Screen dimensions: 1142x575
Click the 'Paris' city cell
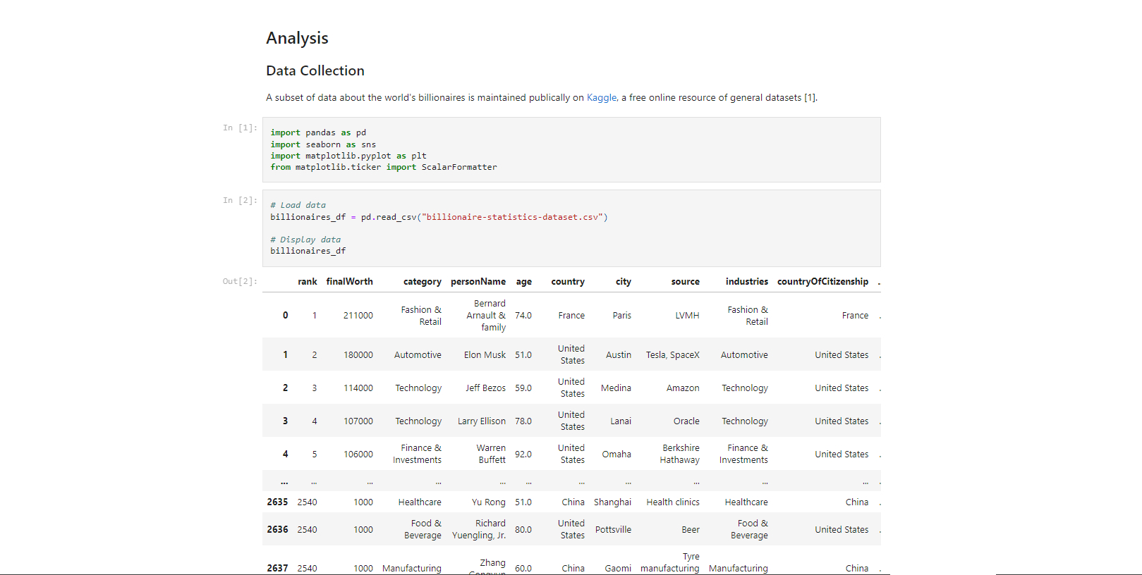[x=622, y=316]
